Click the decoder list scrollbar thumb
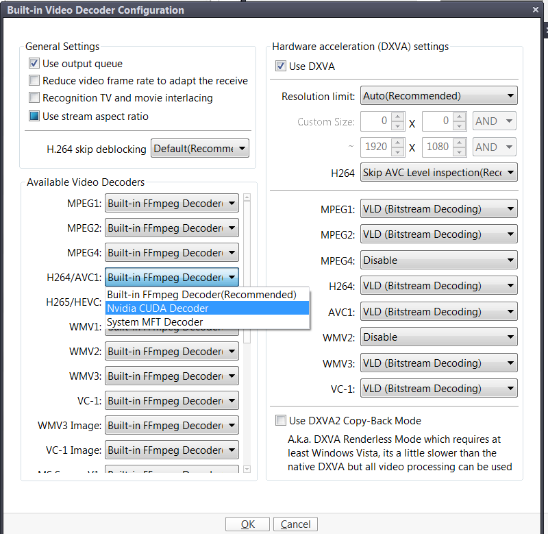 (x=247, y=267)
